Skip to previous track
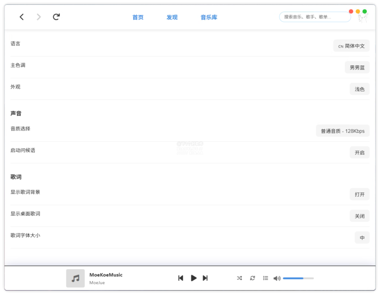Screen dimensions: 380x295 180,278
